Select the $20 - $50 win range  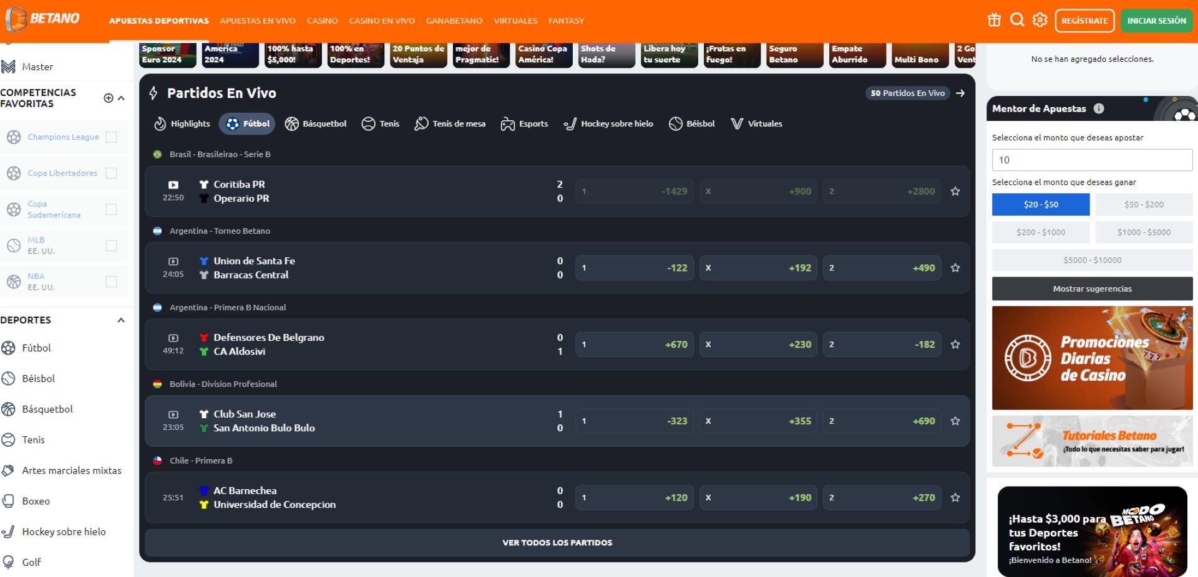[x=1041, y=204]
